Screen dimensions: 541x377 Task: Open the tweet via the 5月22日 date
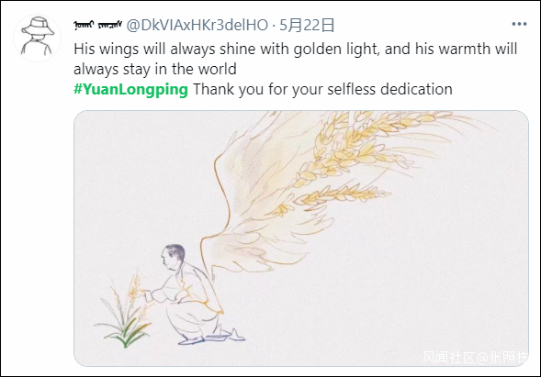[307, 25]
